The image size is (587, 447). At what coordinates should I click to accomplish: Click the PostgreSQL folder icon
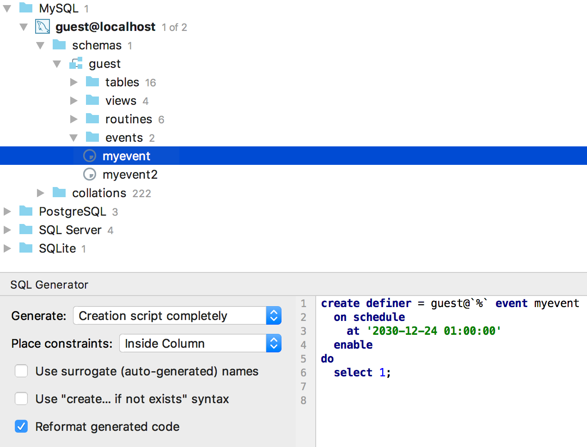coord(26,211)
